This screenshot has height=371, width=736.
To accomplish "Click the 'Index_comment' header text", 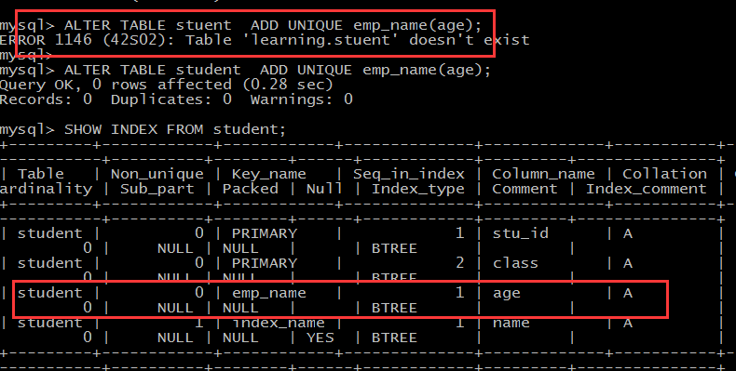I will pos(646,189).
